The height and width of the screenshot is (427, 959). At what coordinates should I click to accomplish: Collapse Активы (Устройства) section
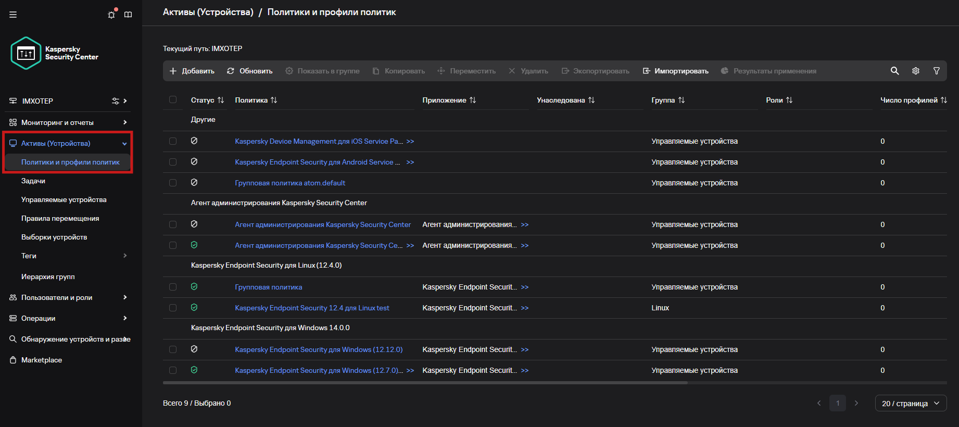coord(124,144)
